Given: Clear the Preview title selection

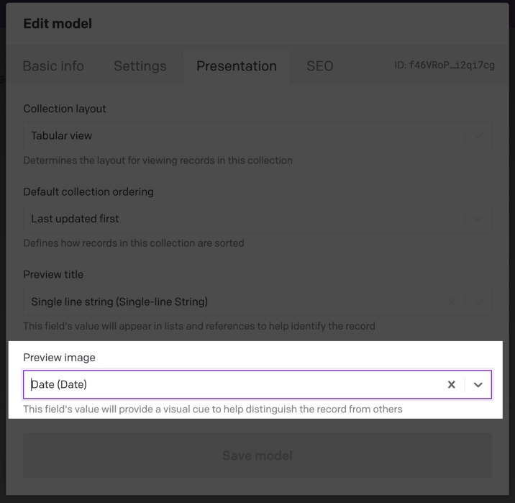Looking at the screenshot, I should 451,302.
